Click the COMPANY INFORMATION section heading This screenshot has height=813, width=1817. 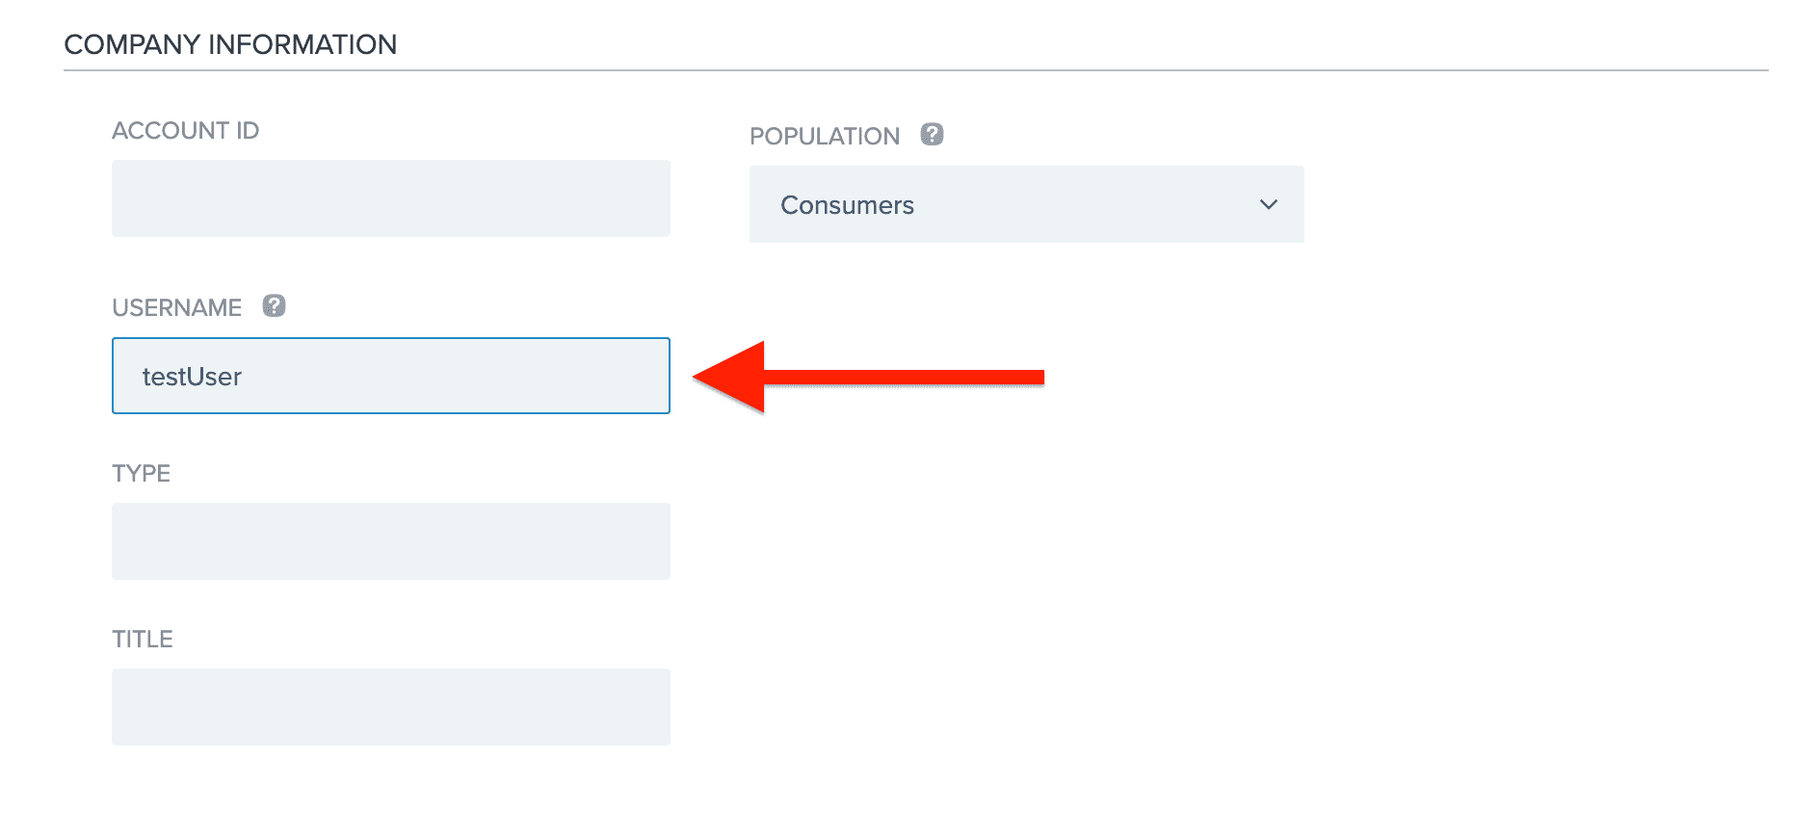click(x=230, y=44)
